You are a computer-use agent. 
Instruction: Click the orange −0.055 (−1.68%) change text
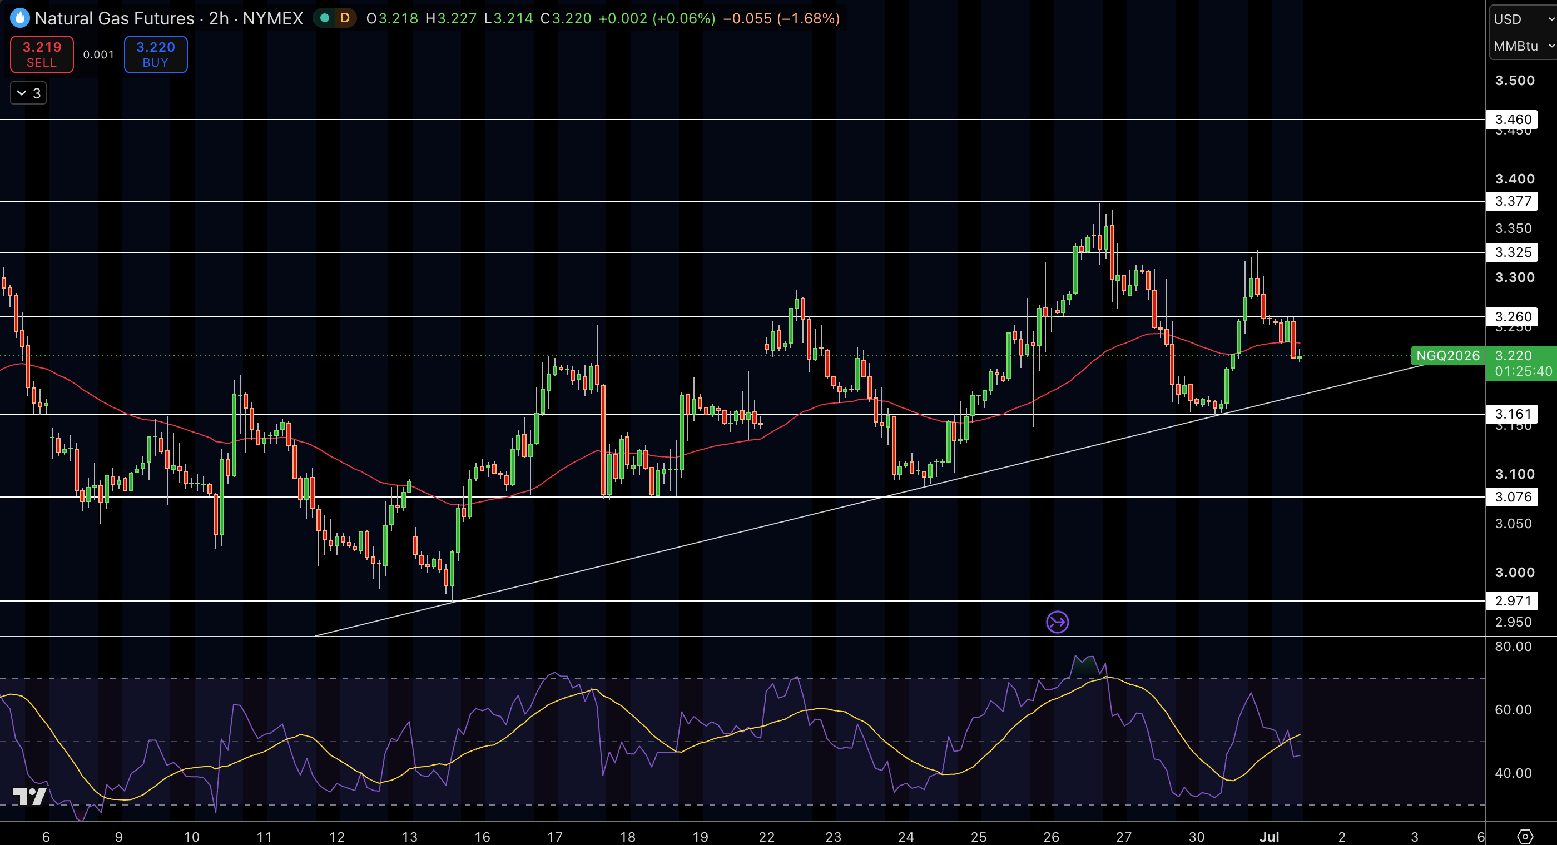point(781,18)
